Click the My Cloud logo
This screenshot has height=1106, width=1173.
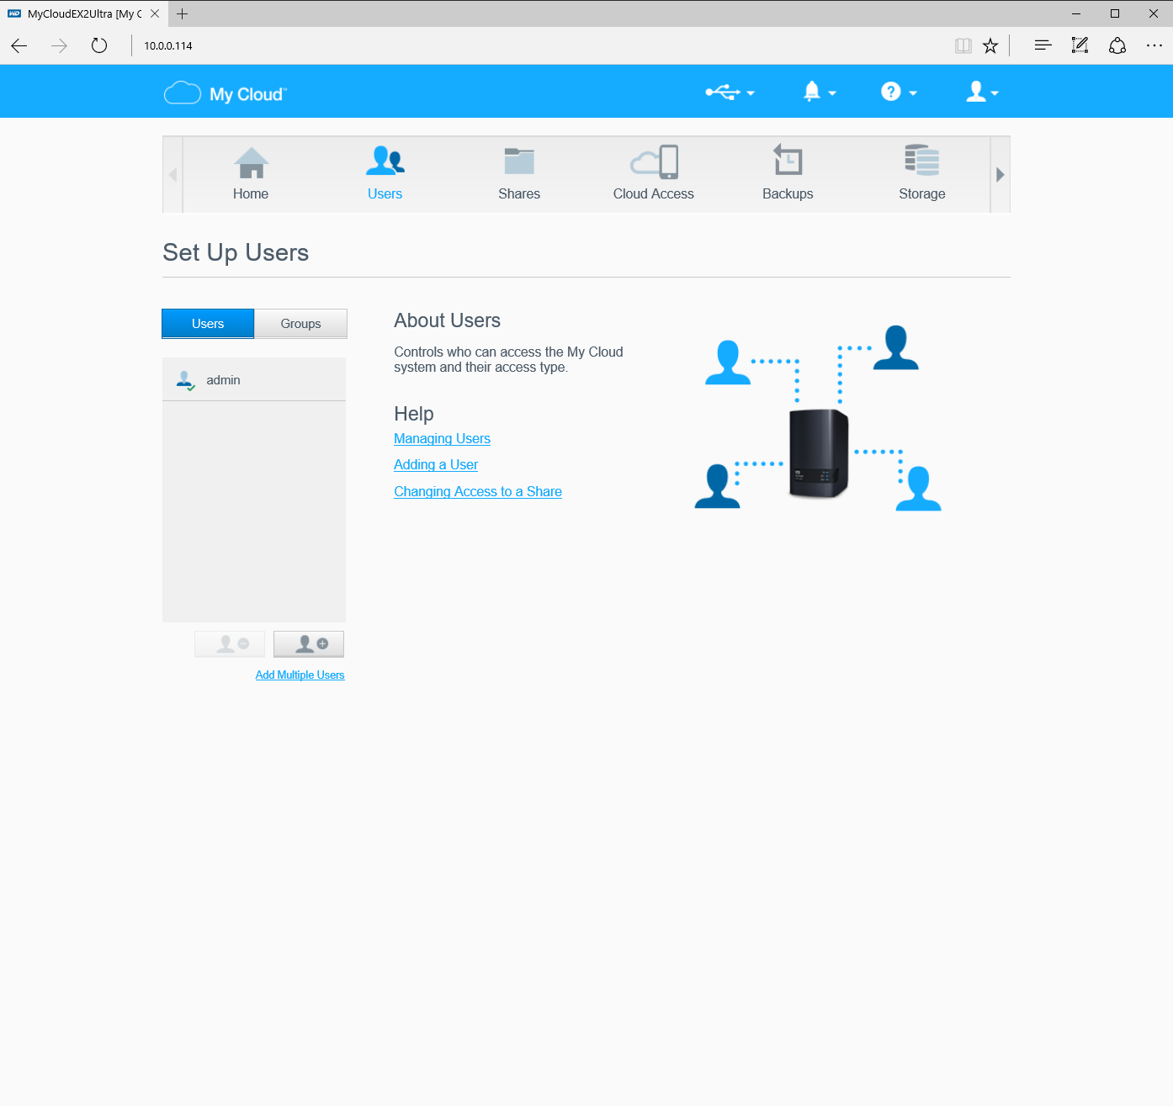pyautogui.click(x=226, y=93)
